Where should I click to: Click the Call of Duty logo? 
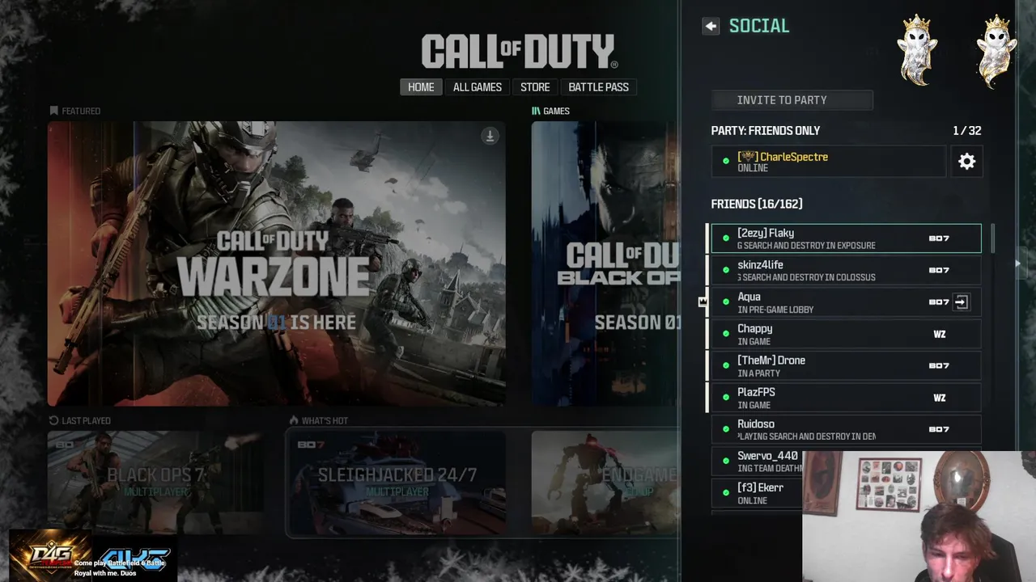(519, 52)
